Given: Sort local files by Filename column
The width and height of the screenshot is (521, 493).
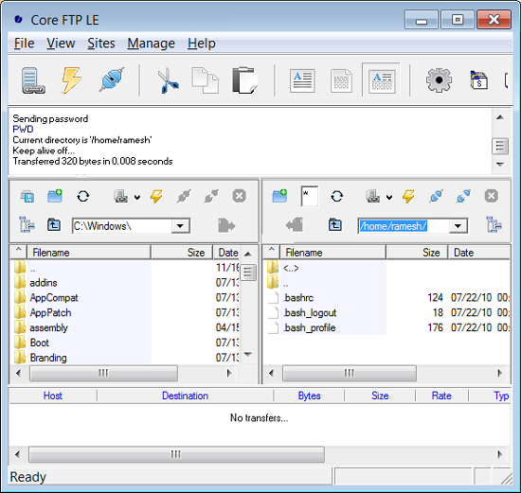Looking at the screenshot, I should pos(89,253).
